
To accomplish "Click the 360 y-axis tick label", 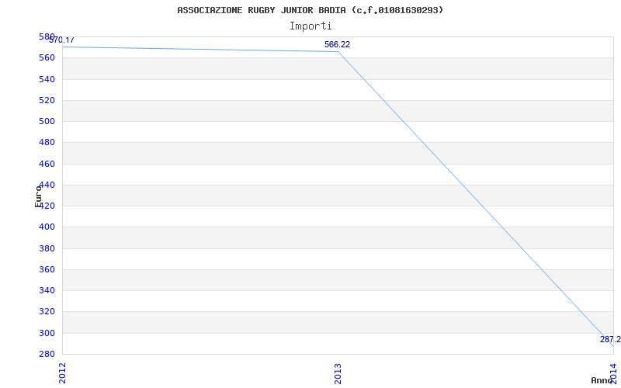I will (47, 269).
